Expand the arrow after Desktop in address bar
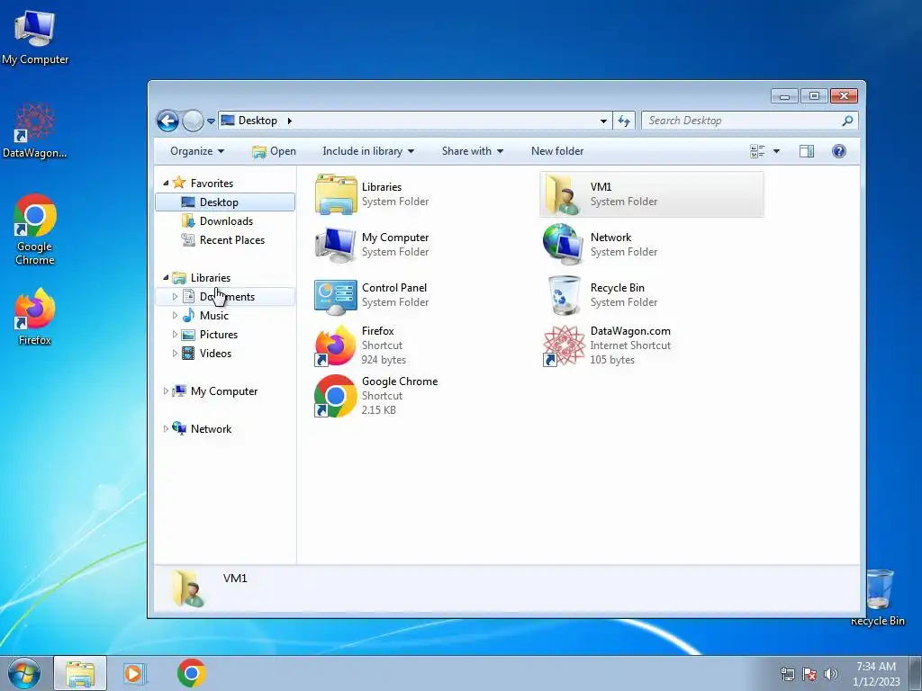The image size is (922, 691). click(289, 121)
